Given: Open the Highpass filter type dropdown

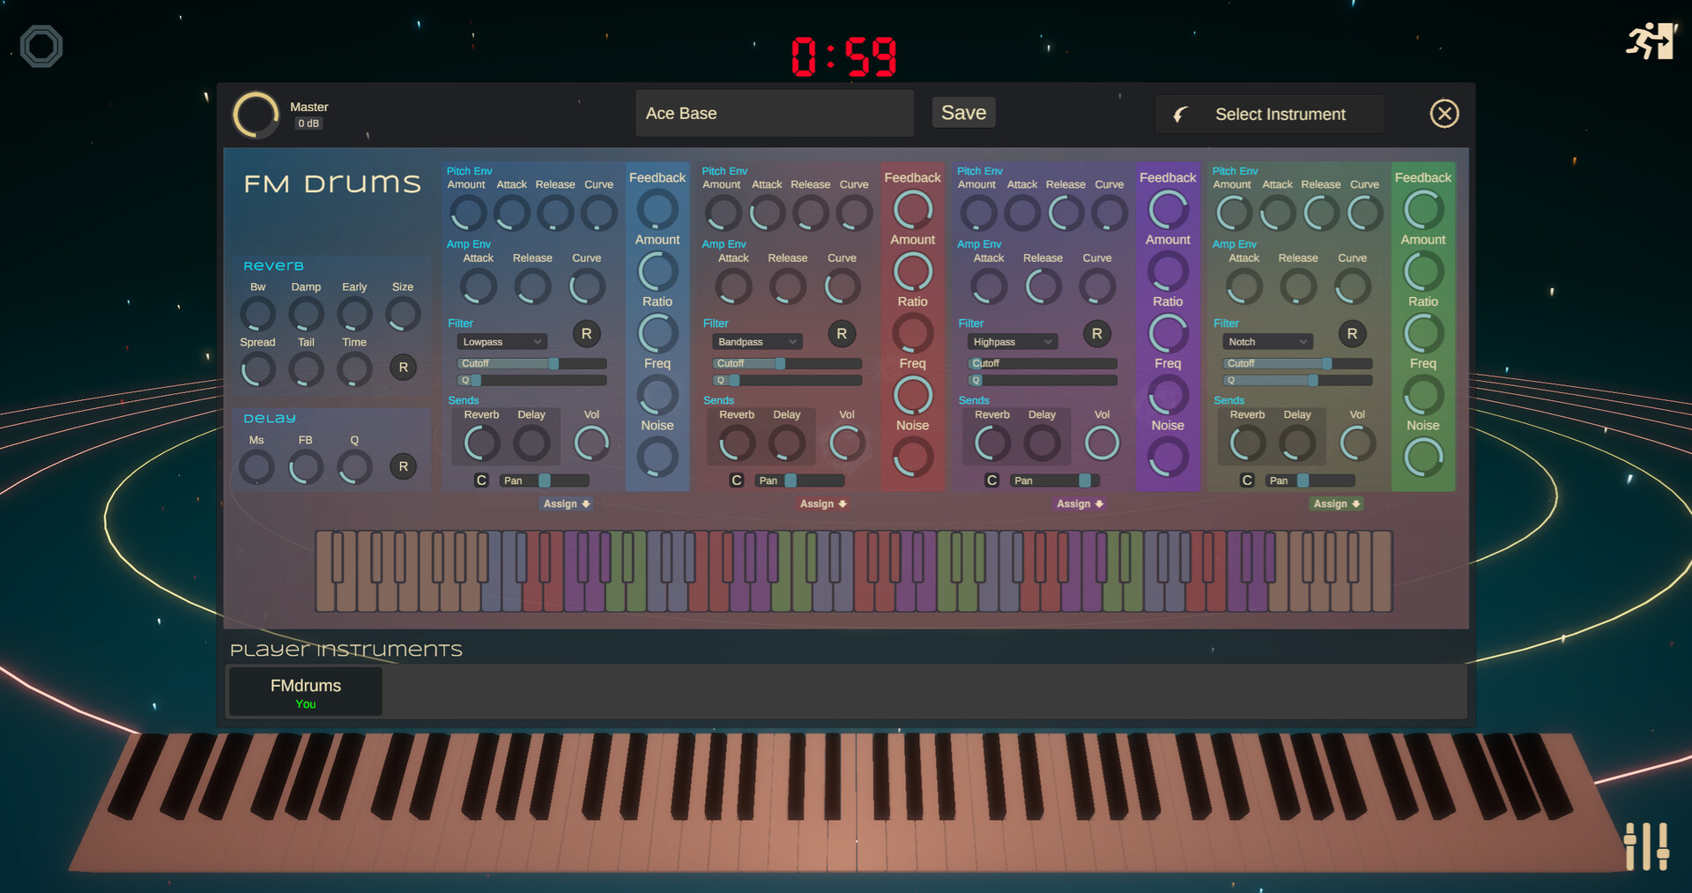Looking at the screenshot, I should 1012,341.
